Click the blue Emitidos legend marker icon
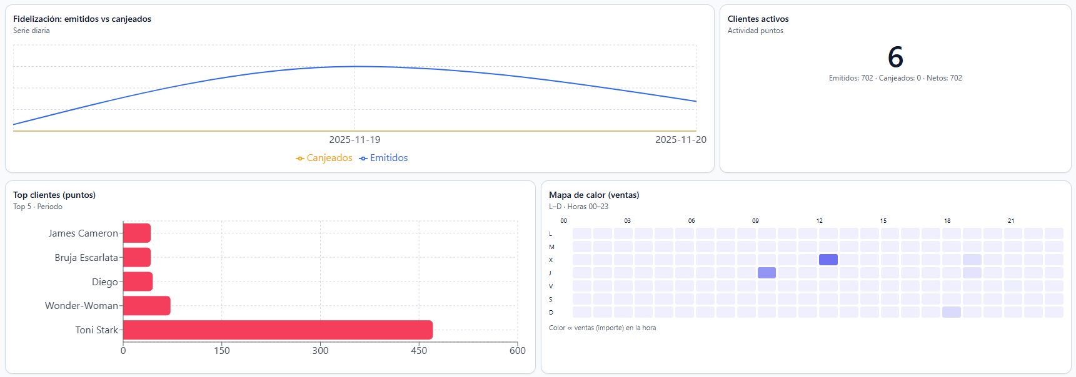This screenshot has width=1076, height=377. (363, 159)
